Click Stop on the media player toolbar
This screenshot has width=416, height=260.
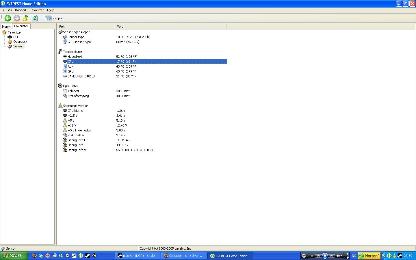point(311,256)
